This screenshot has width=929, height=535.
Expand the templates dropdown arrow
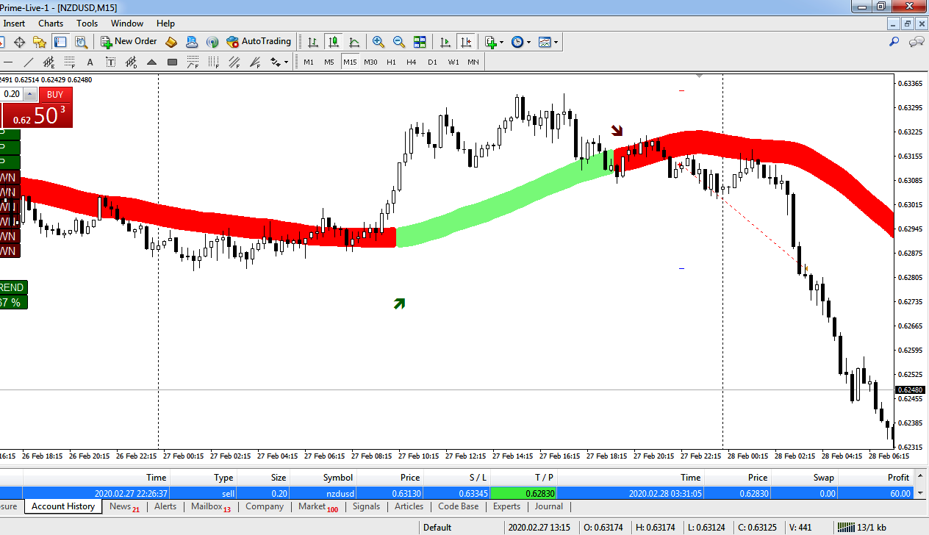pyautogui.click(x=556, y=42)
